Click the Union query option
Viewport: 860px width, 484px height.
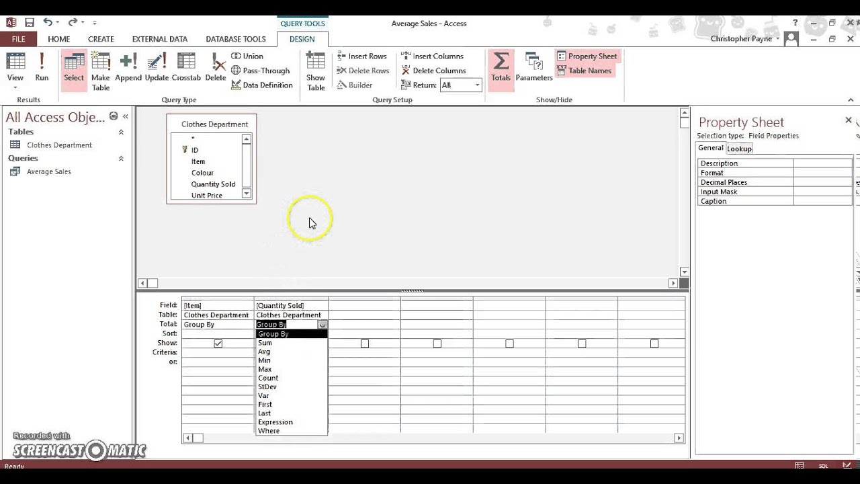pos(247,56)
